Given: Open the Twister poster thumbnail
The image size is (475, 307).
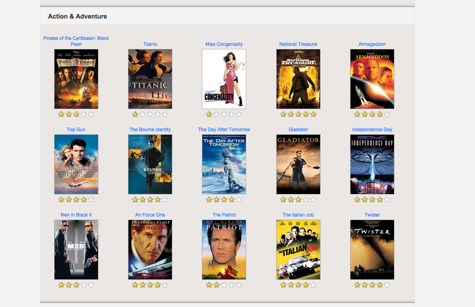Looking at the screenshot, I should point(372,250).
